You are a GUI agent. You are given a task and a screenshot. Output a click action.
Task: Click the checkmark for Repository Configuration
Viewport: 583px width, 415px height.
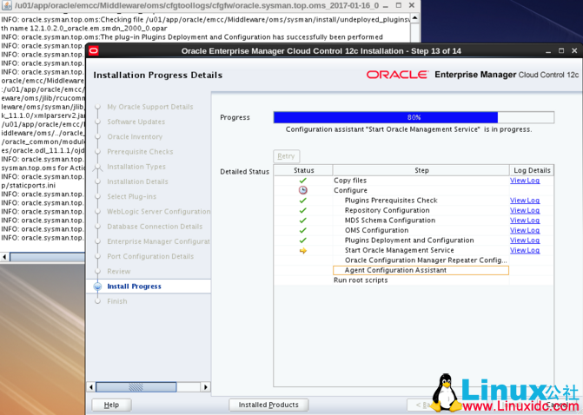coord(303,210)
